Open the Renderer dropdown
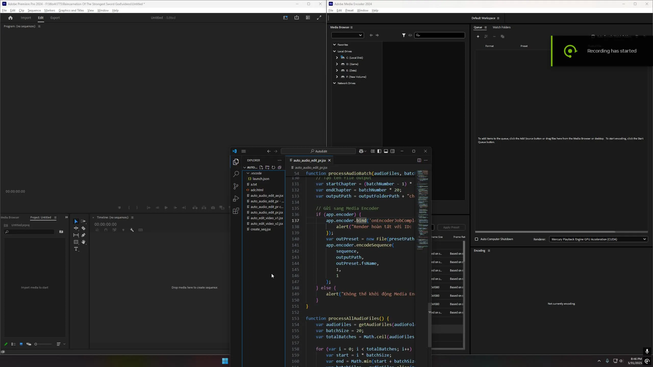 tap(598, 239)
